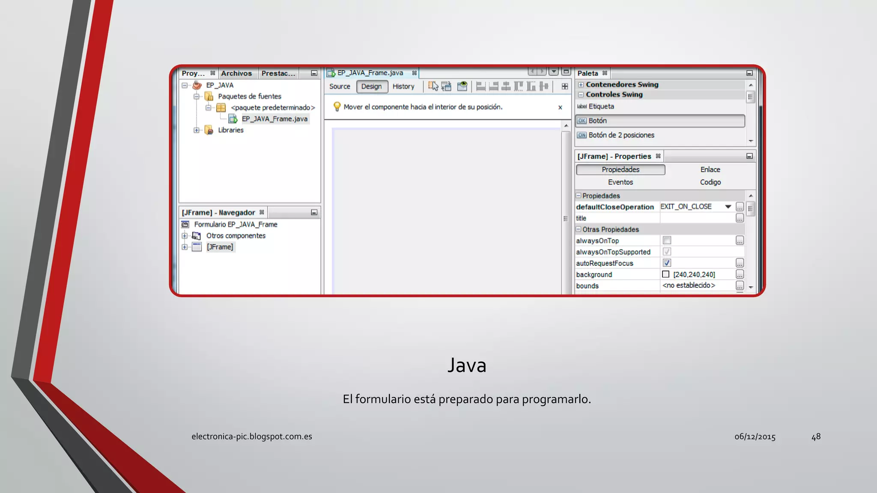
Task: Activate the Selection Mode tool icon
Action: (x=433, y=86)
